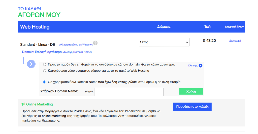This screenshot has width=258, height=134.
Task: Click 'Αλλαγή πακέτου σε Windows' link
Action: click(x=75, y=45)
